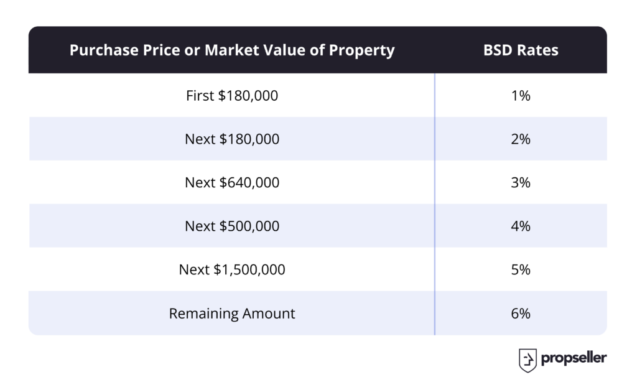This screenshot has width=637, height=382.
Task: Select the Purchase Price or Market Value header
Action: point(232,50)
